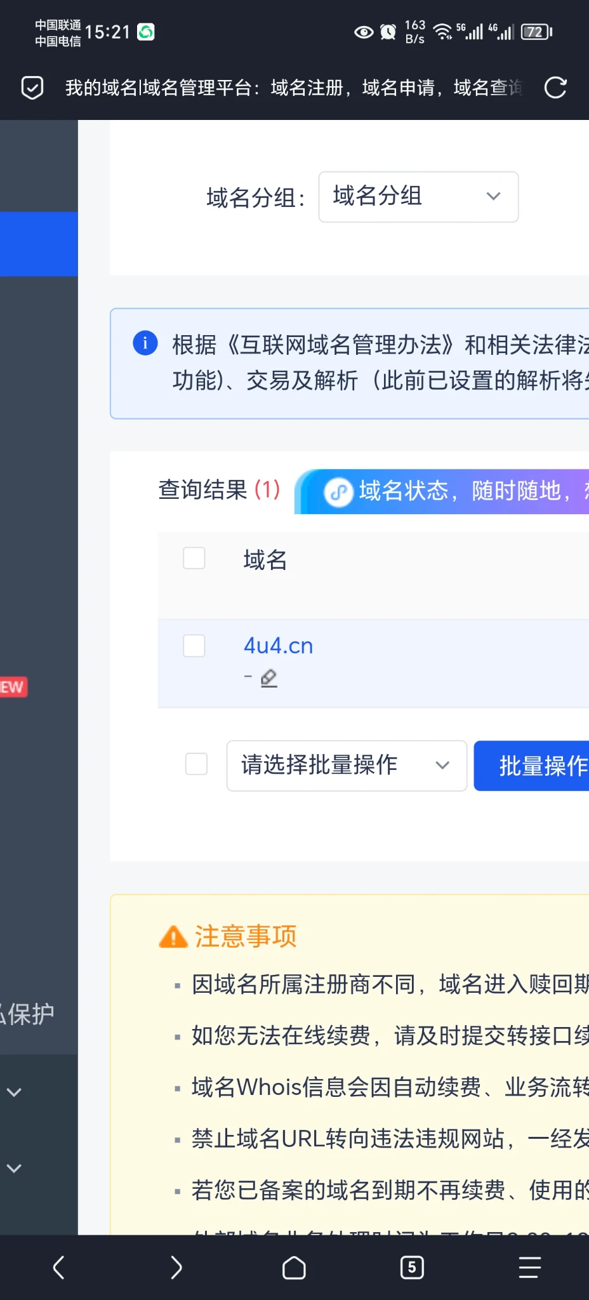Toggle checkbox next to batch operation dropdown
This screenshot has height=1300, width=589.
(196, 764)
